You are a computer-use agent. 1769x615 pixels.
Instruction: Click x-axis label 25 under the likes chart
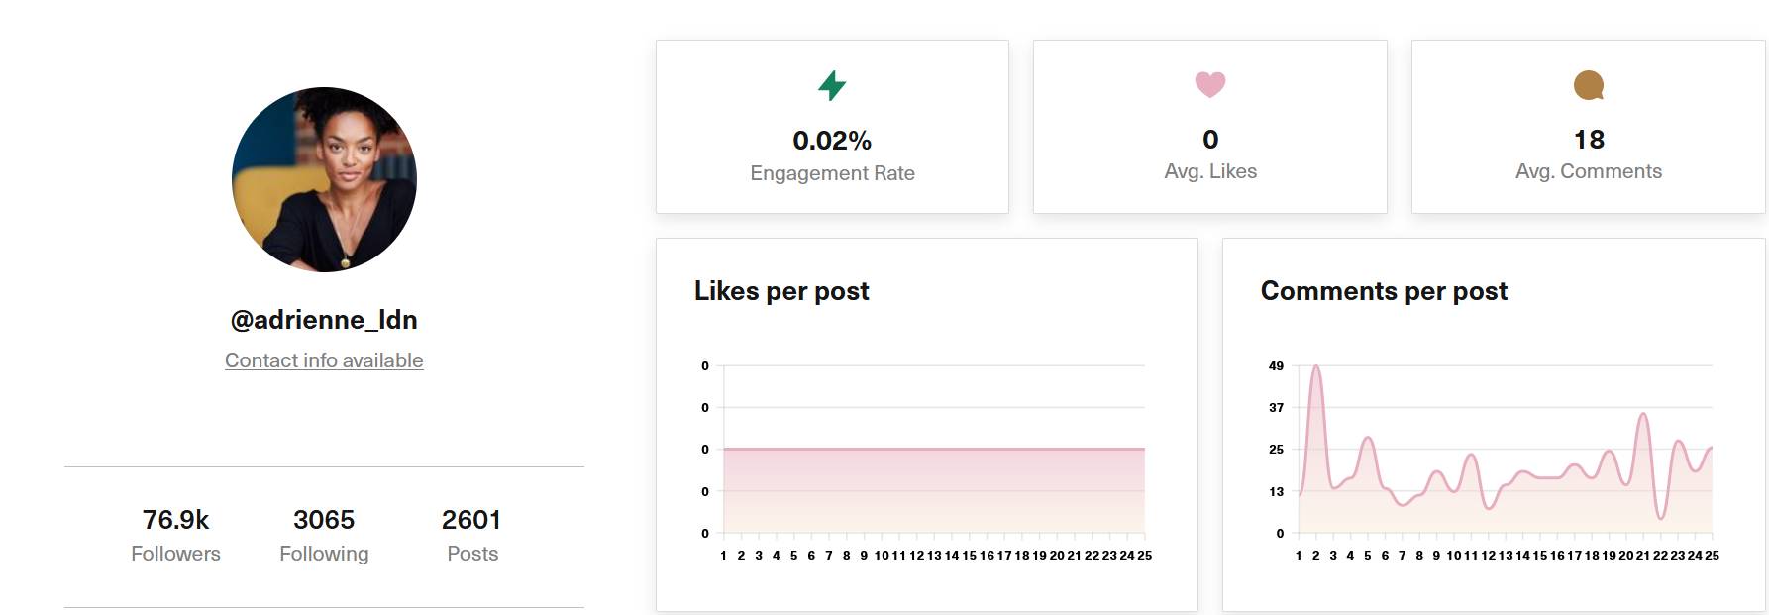pyautogui.click(x=1145, y=556)
